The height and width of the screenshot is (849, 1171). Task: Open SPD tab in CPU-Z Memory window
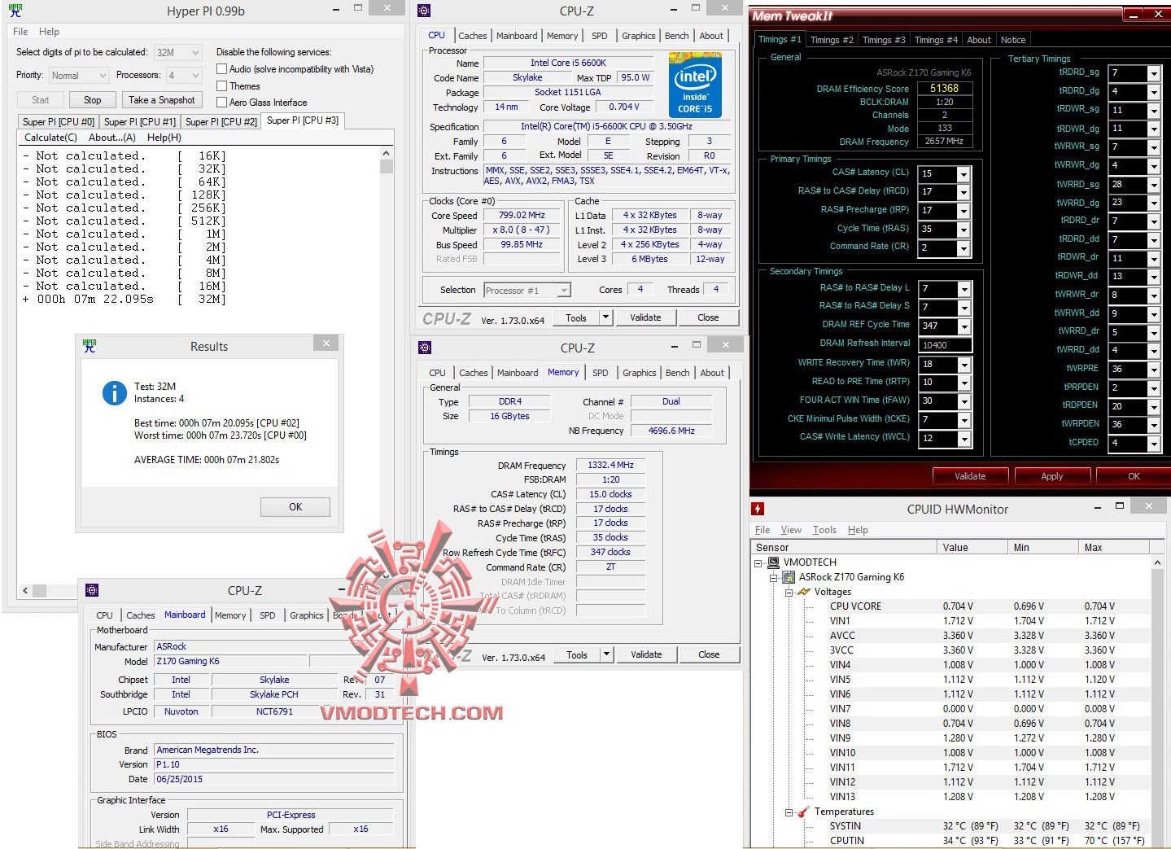point(601,373)
